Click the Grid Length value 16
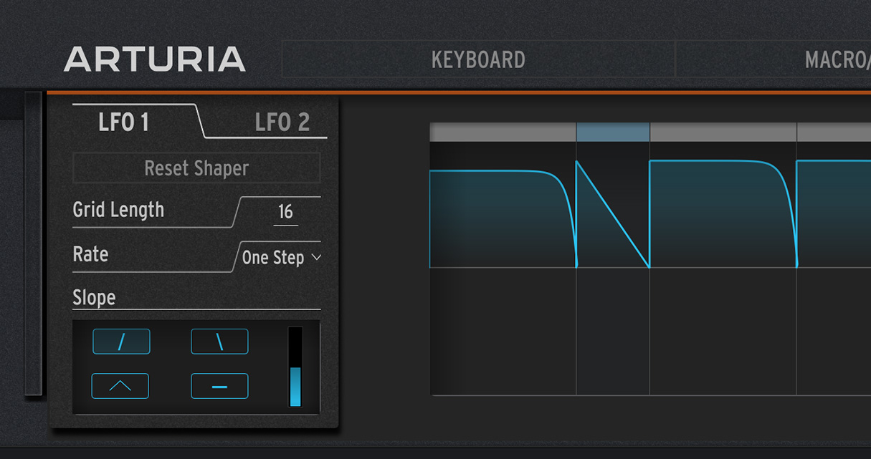This screenshot has width=871, height=459. pyautogui.click(x=285, y=212)
